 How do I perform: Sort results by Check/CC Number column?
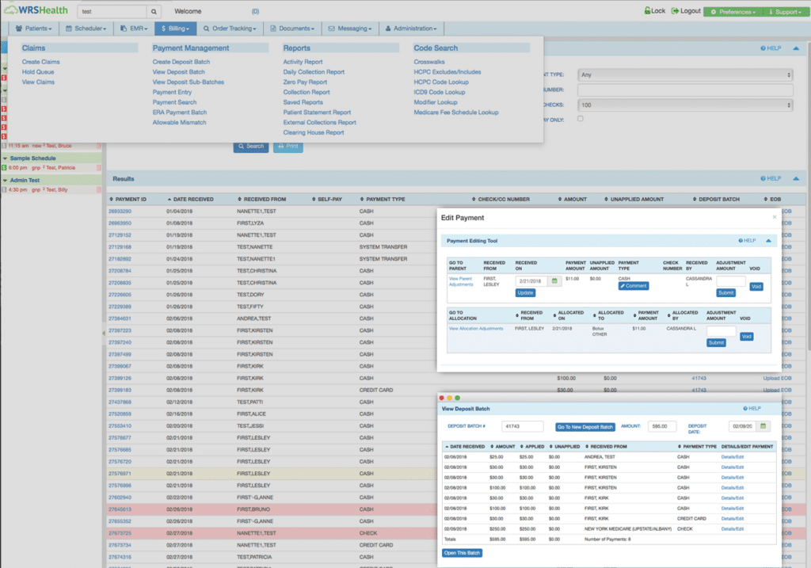pos(501,199)
